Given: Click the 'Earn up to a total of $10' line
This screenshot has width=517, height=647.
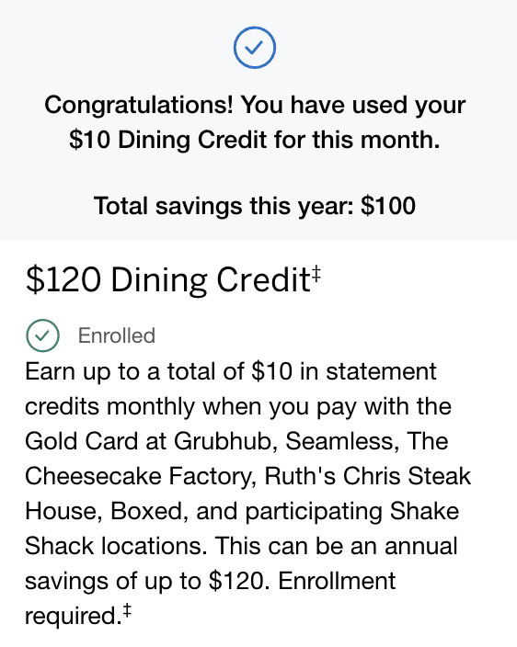Looking at the screenshot, I should (159, 371).
